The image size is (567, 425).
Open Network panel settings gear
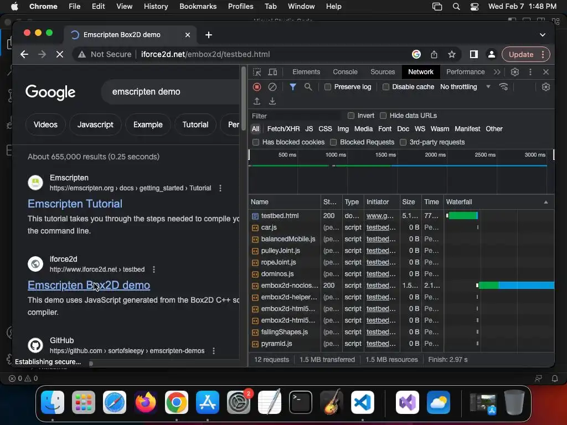[545, 87]
